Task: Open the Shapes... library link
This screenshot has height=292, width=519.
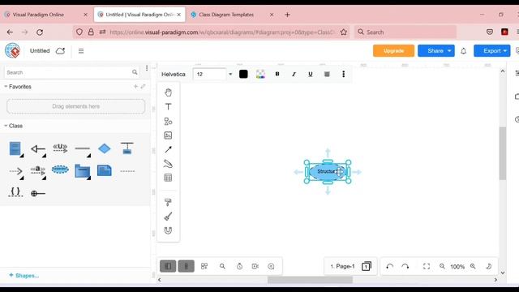Action: (x=24, y=276)
